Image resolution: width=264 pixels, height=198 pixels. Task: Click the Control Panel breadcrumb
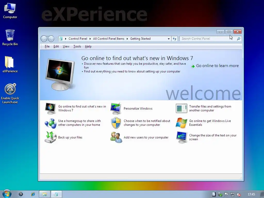(x=78, y=39)
